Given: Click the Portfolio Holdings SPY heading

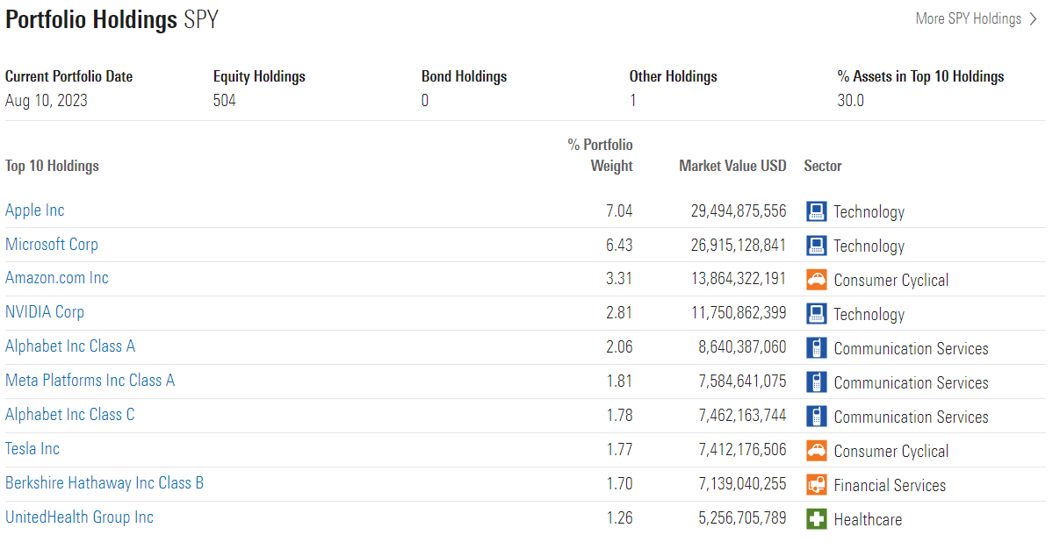Looking at the screenshot, I should [112, 20].
